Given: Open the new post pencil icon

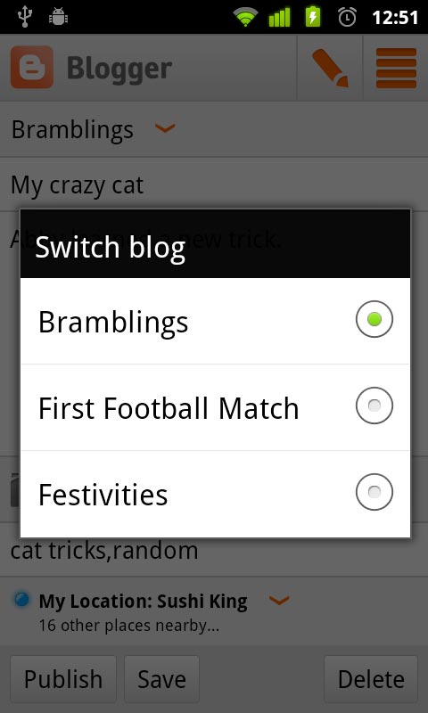Looking at the screenshot, I should (330, 68).
